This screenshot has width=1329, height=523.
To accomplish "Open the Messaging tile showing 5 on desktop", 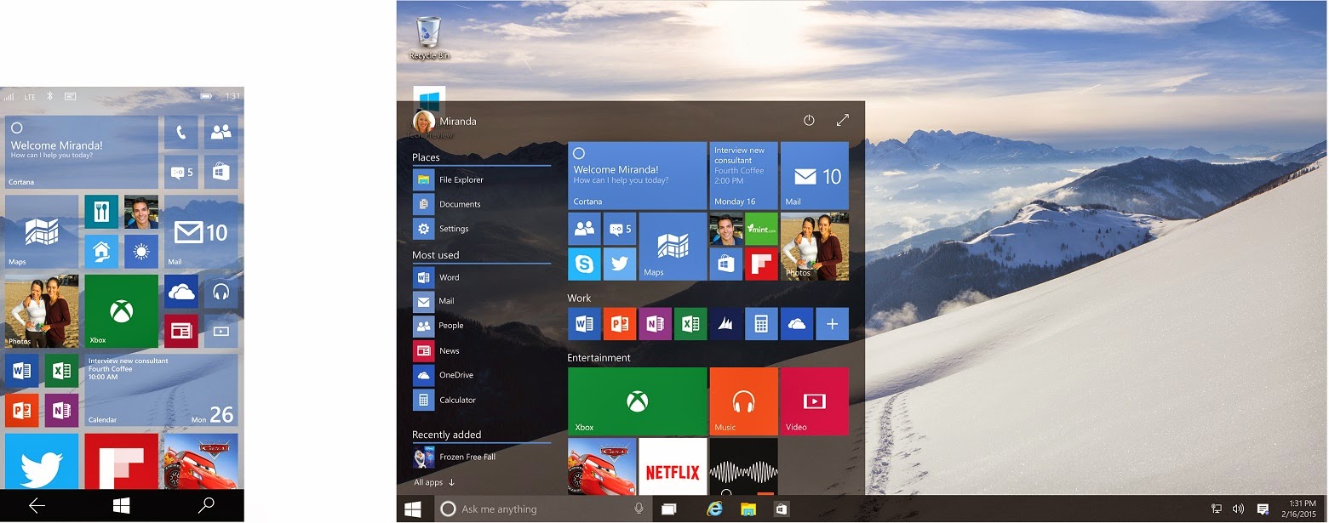I will 620,229.
